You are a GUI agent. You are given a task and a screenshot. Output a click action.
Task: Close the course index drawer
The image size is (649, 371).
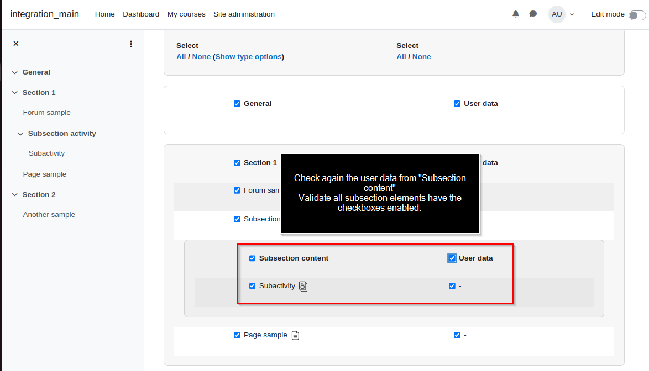click(x=15, y=44)
